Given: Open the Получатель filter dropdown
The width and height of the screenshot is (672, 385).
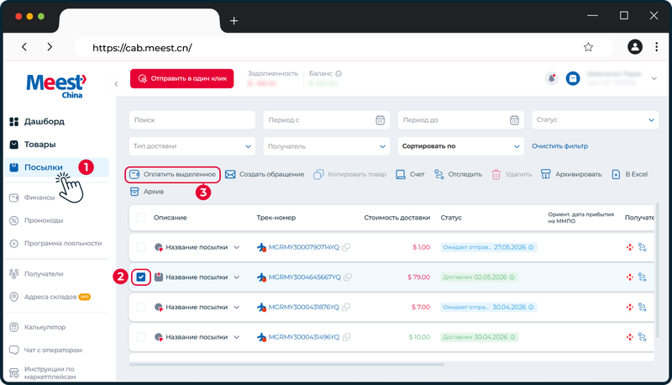Looking at the screenshot, I should (x=327, y=146).
